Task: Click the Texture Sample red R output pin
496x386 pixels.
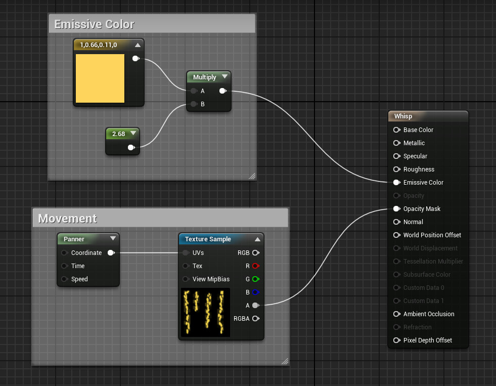Action: click(255, 266)
